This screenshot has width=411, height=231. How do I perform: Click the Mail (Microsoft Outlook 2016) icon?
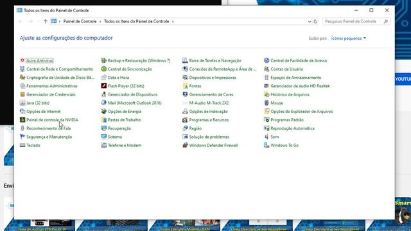[104, 103]
